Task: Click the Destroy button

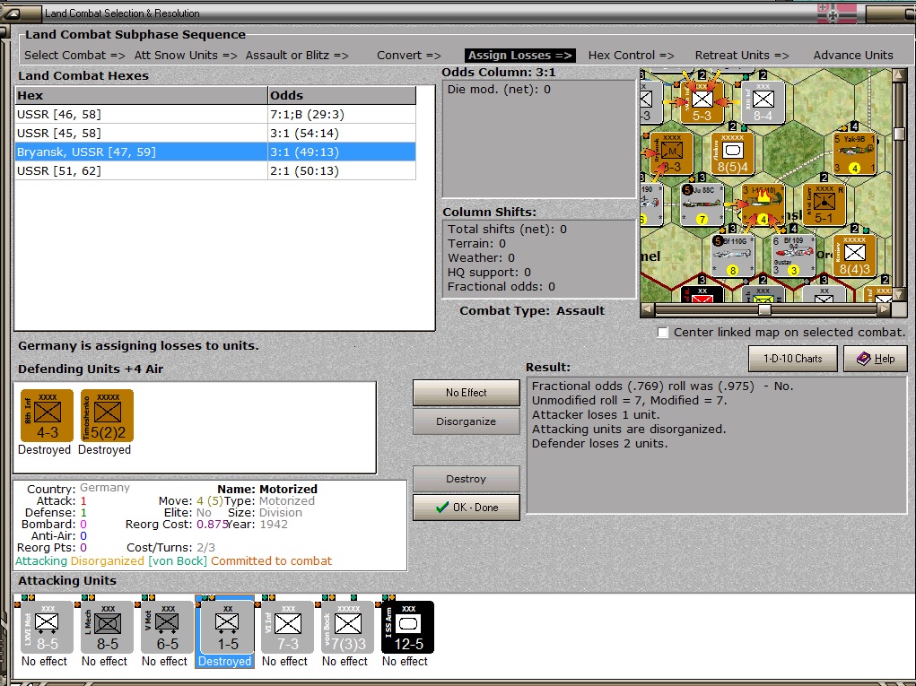Action: (x=467, y=479)
